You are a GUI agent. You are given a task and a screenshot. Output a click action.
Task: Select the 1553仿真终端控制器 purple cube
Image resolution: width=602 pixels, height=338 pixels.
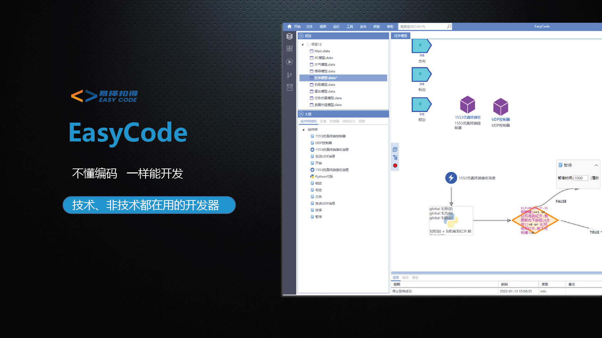(x=468, y=105)
